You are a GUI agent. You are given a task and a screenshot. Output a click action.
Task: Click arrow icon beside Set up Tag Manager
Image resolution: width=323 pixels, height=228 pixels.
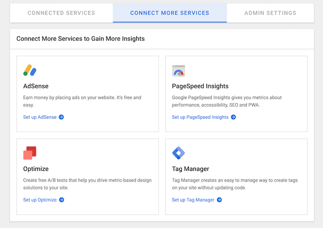tap(220, 200)
